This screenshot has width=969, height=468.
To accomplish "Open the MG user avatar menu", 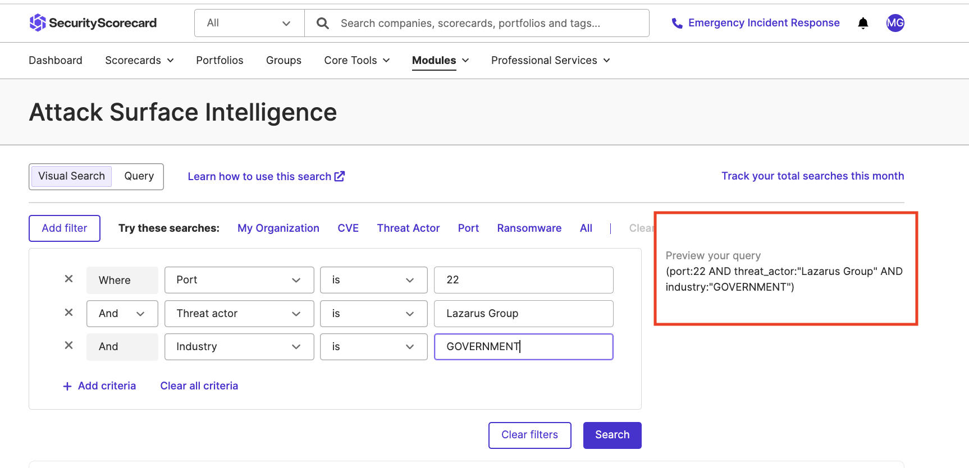I will pos(895,23).
